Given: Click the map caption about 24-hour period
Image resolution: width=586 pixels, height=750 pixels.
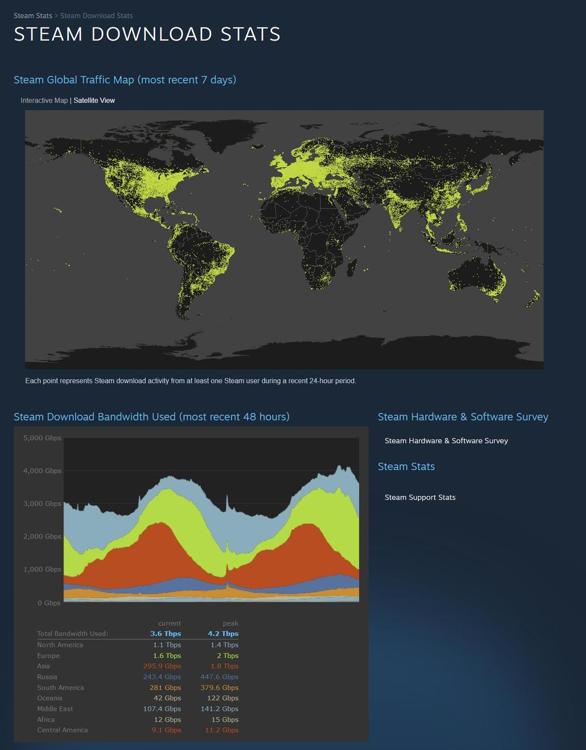Looking at the screenshot, I should tap(191, 380).
